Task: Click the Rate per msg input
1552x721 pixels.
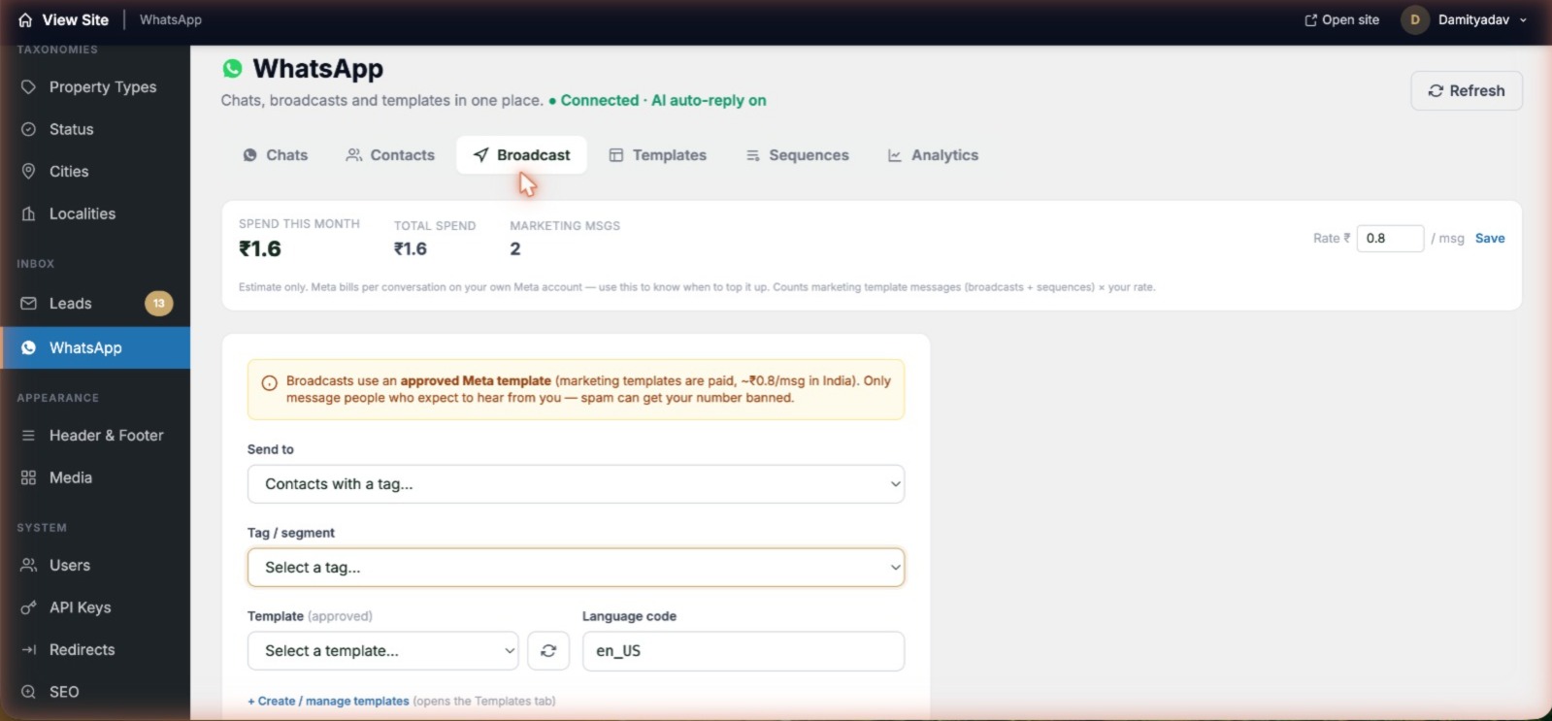Action: [1390, 238]
